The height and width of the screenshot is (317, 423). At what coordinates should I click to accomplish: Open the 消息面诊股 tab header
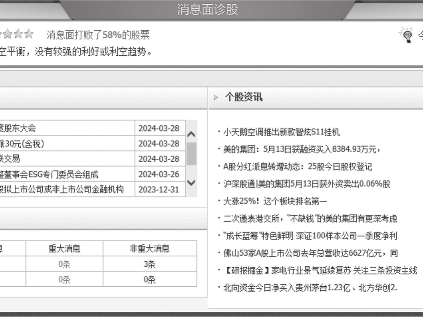(207, 10)
